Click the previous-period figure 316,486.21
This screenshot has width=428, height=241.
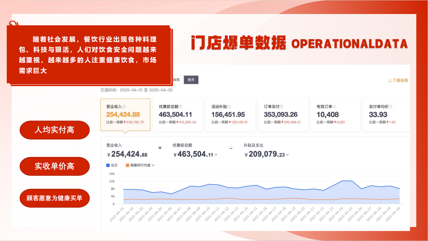click(x=292, y=122)
